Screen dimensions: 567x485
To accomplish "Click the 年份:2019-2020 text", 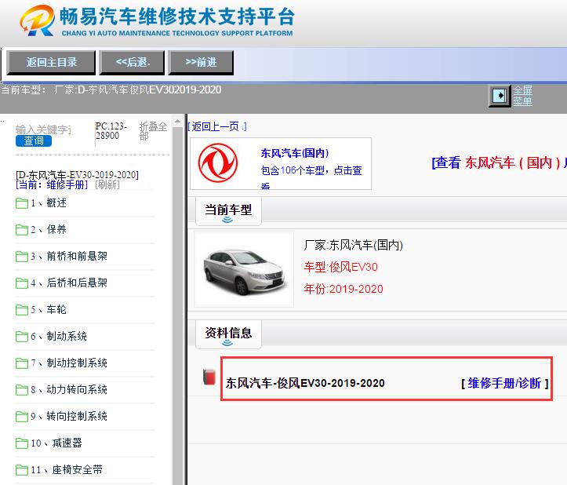I will click(343, 289).
